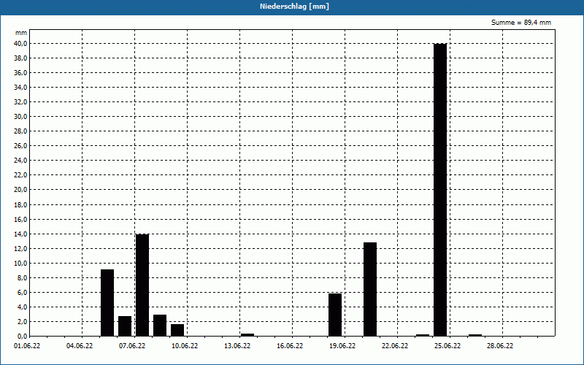Click the 13 mm bar after 19.06.22

click(370, 289)
